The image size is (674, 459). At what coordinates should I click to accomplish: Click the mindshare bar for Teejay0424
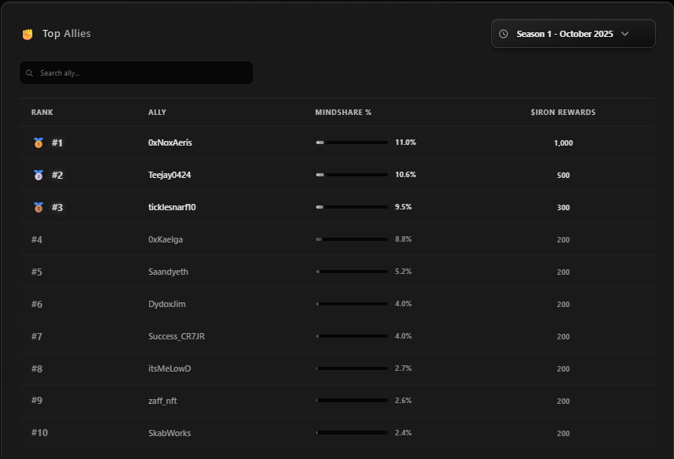352,175
